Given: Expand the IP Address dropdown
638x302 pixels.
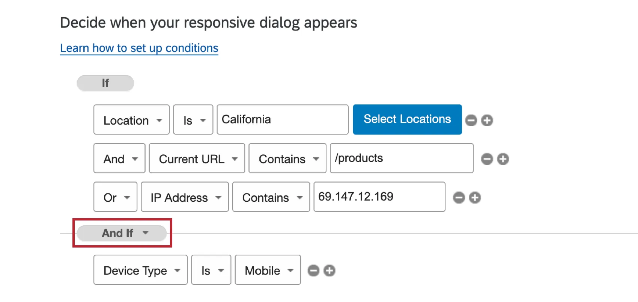Looking at the screenshot, I should (185, 198).
